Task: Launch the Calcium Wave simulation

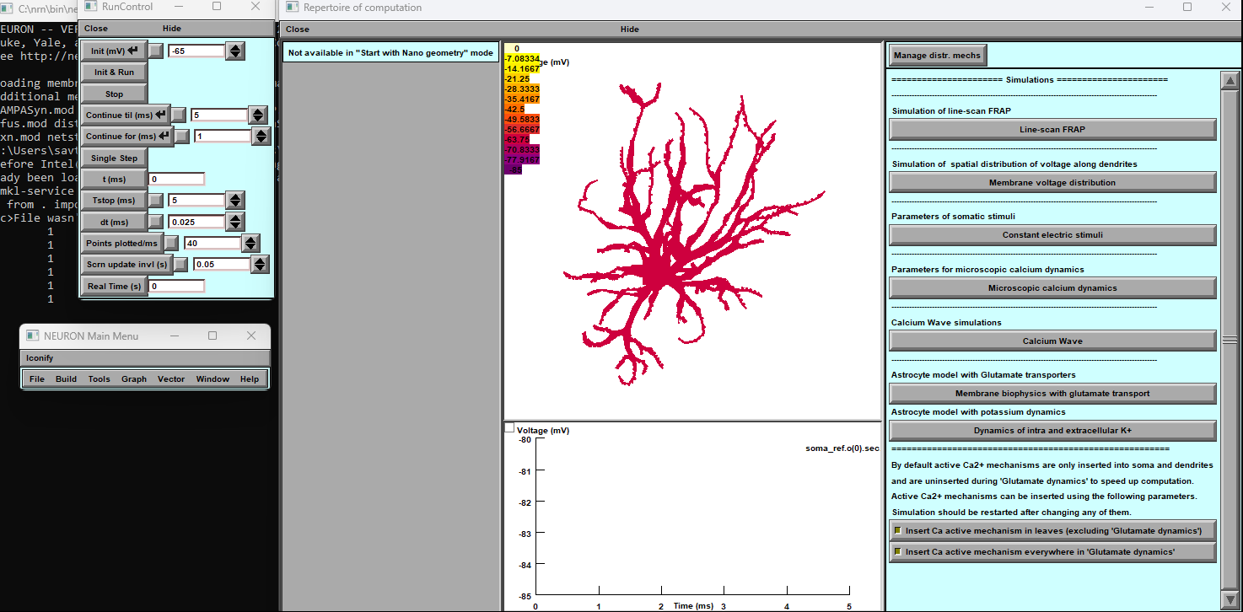Action: point(1052,341)
